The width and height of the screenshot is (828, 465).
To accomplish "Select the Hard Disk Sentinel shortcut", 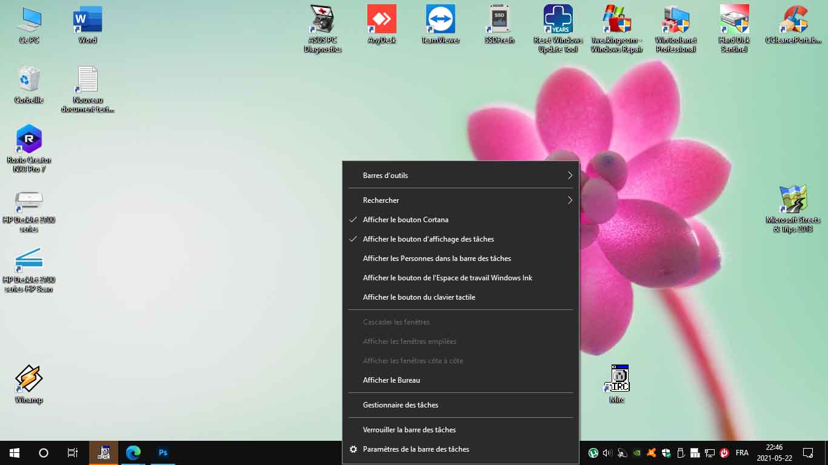I will click(x=735, y=29).
